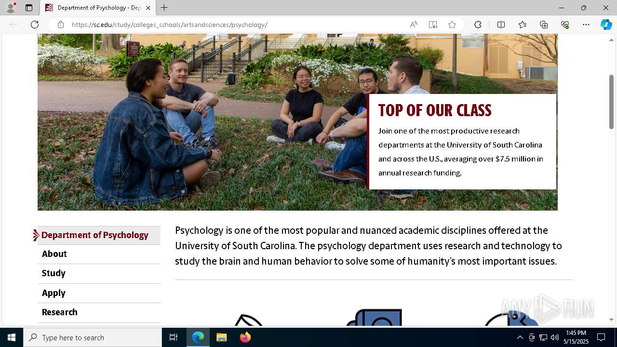Screen dimensions: 617x347
Task: Launch Firefox from the taskbar
Action: (245, 337)
